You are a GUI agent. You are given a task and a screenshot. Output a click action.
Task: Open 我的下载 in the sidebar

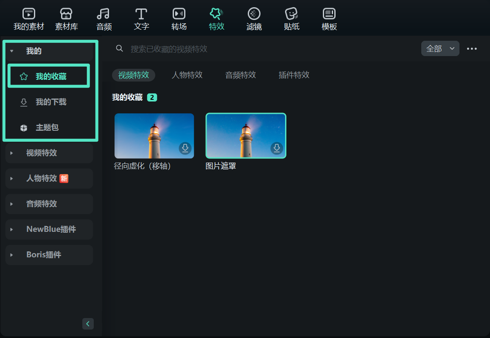point(50,102)
